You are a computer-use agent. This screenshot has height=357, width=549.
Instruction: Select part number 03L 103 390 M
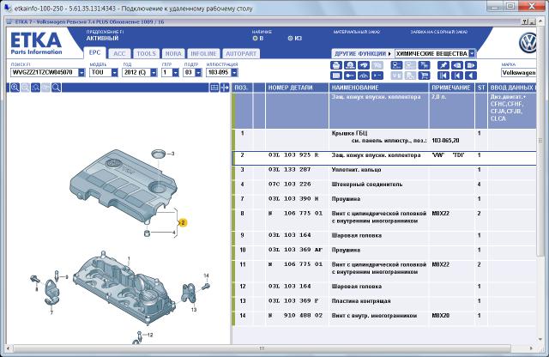(293, 199)
